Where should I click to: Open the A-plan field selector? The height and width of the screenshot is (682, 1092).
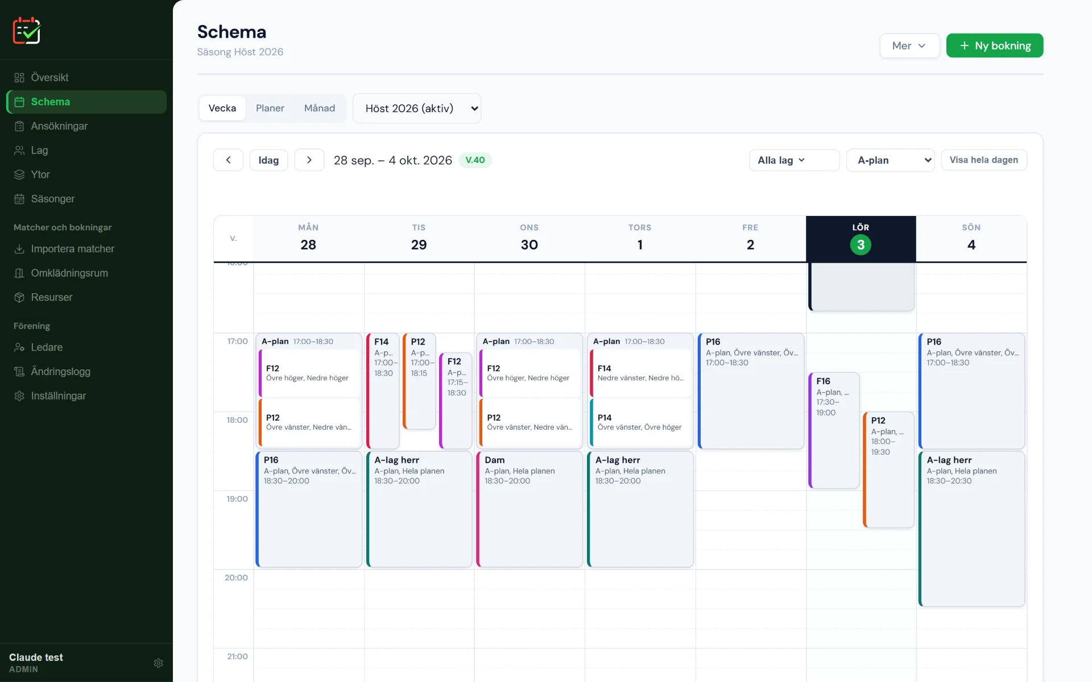(x=890, y=160)
